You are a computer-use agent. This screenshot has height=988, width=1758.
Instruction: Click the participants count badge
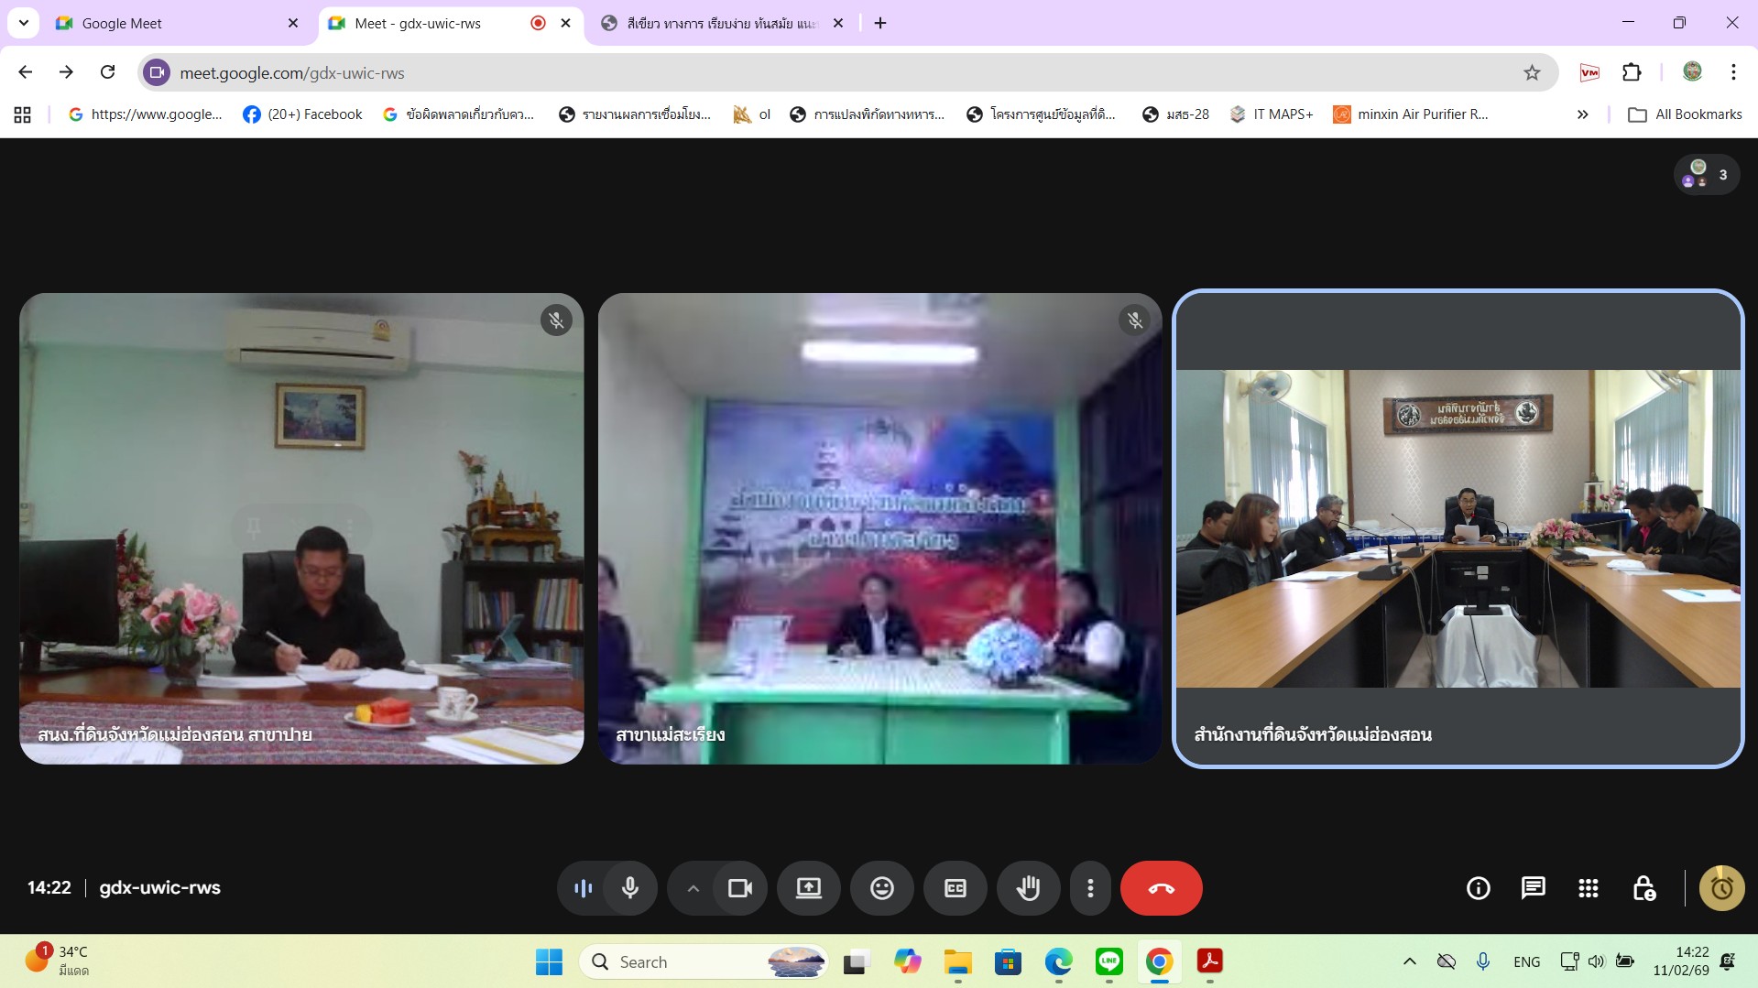1707,174
